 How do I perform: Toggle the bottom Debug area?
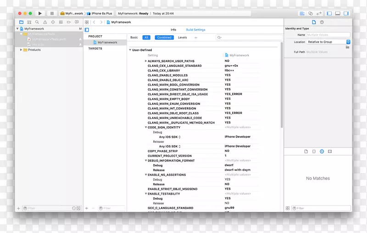pyautogui.click(x=338, y=14)
